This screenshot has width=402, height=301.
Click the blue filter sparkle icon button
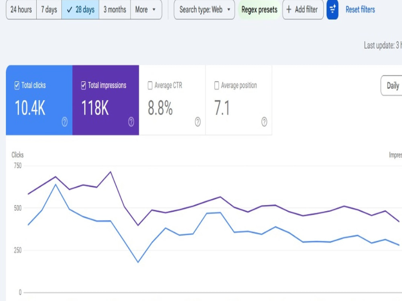point(332,10)
